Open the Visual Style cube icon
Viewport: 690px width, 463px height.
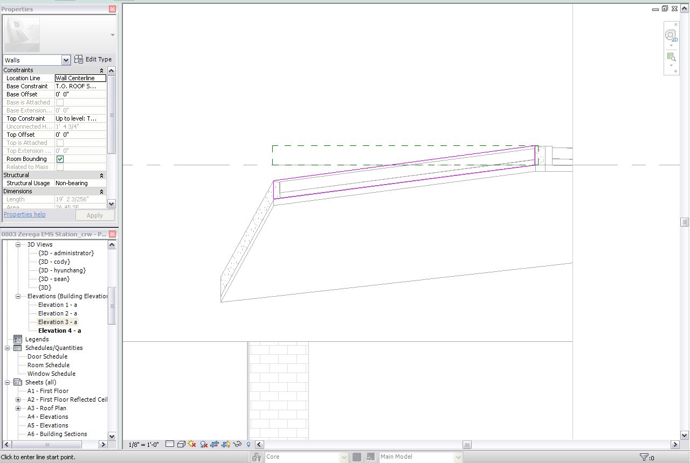pyautogui.click(x=182, y=444)
